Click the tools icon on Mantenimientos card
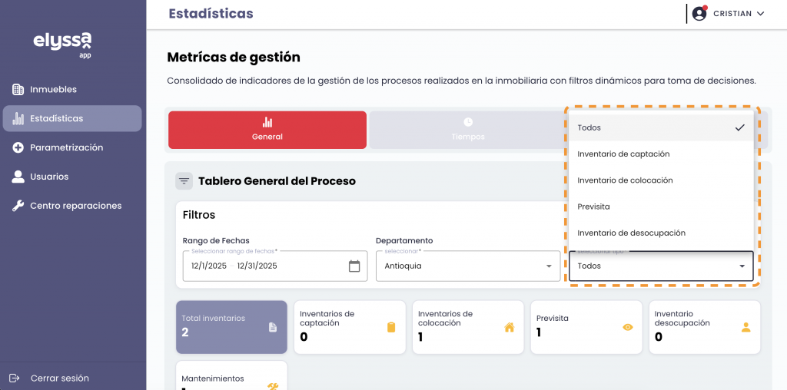 [x=273, y=386]
